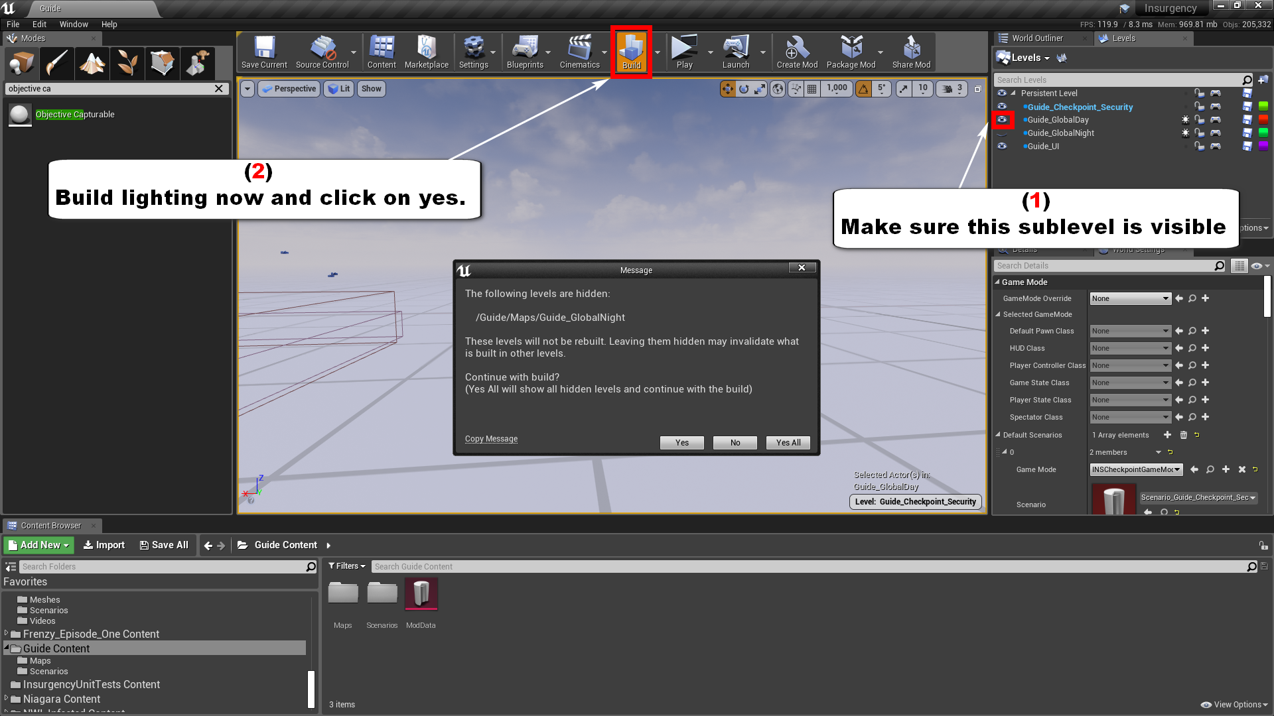Open the Content toolbar icon

click(x=382, y=52)
